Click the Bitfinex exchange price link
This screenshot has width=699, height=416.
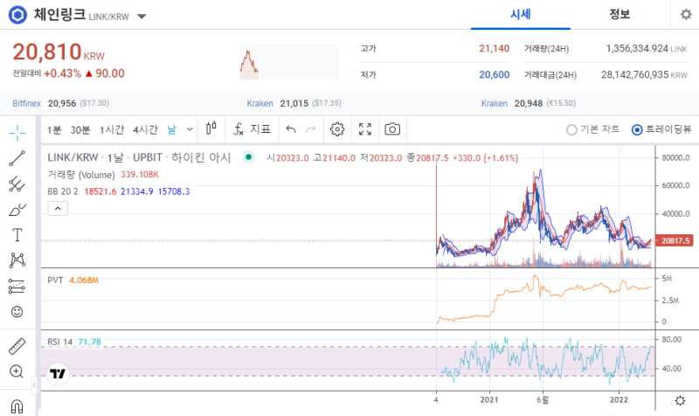[26, 103]
